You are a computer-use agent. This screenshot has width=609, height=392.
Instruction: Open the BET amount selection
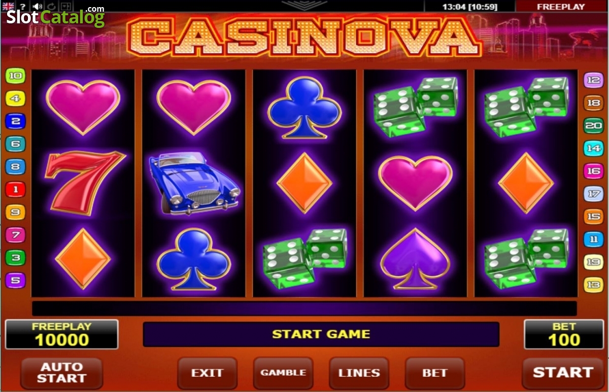434,373
